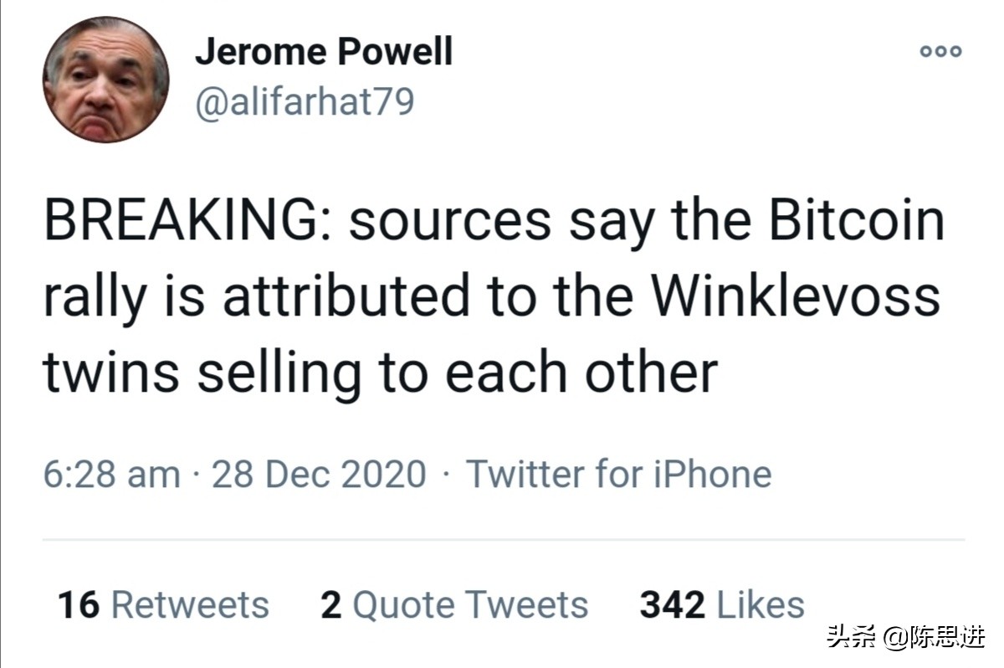Open the Twitter for iPhone source link
The height and width of the screenshot is (668, 1004).
click(x=618, y=475)
